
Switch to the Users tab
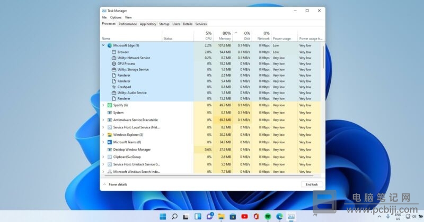176,24
